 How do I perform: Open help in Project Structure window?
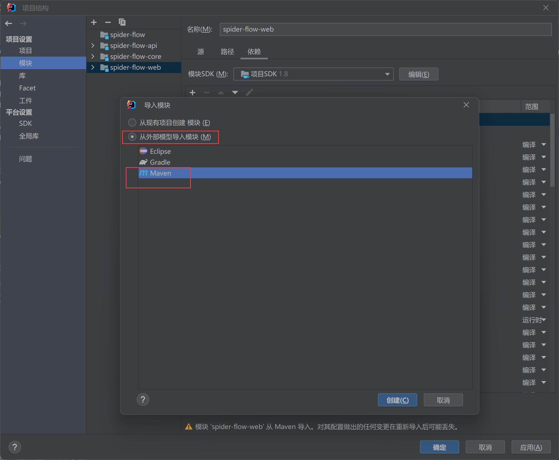15,447
